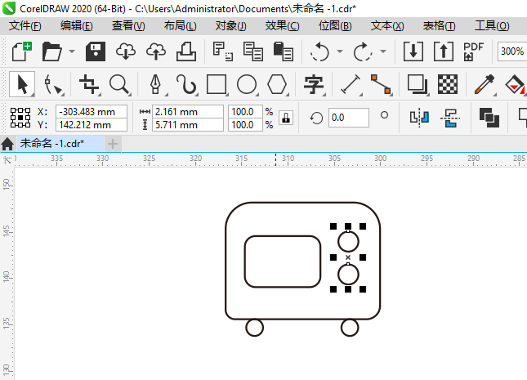Activate the Zoom magnifier tool
The height and width of the screenshot is (380, 527).
[x=120, y=84]
